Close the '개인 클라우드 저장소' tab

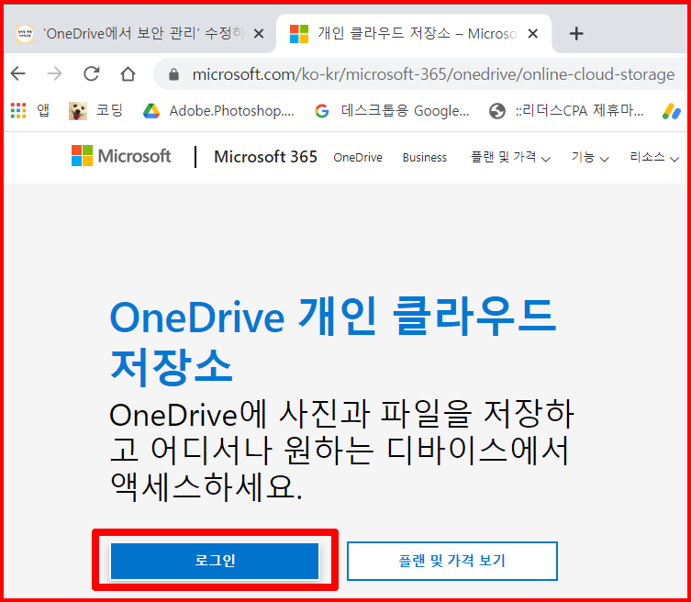[x=533, y=33]
